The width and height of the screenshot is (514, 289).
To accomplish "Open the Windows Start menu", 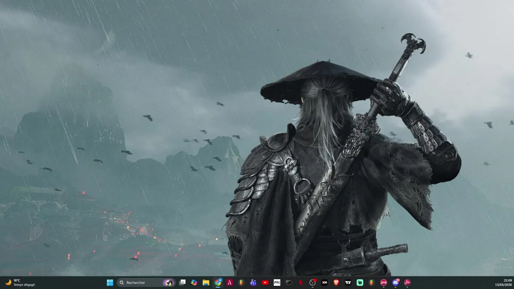I will (110, 283).
